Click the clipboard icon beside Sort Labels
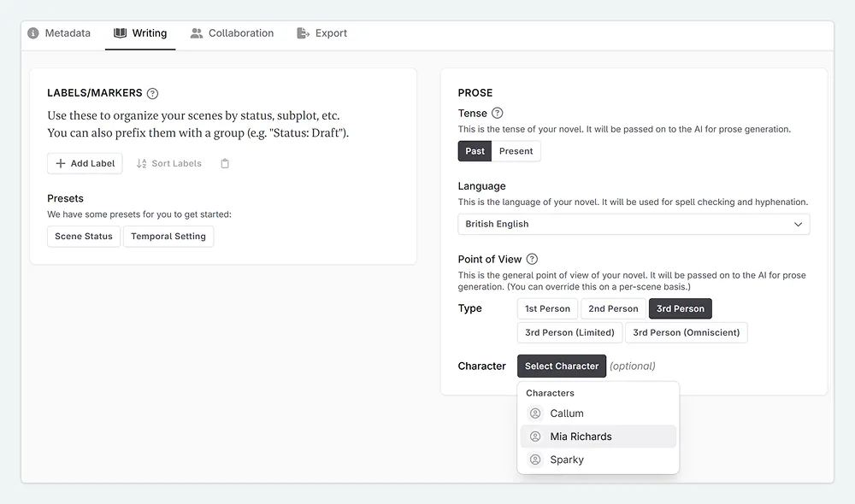The image size is (855, 504). point(224,163)
